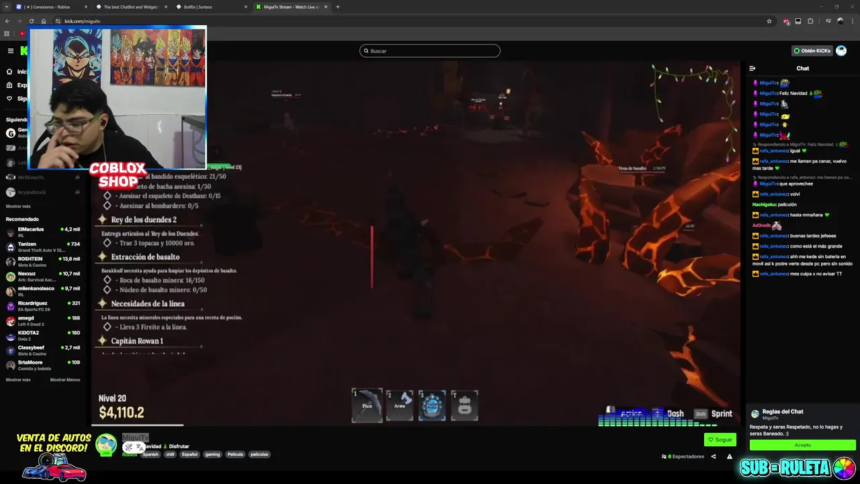
Task: Click the share icon below the stream
Action: coord(714,456)
